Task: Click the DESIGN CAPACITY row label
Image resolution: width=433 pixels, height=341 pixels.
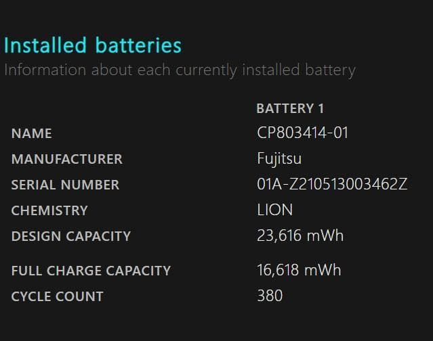Action: (x=70, y=236)
